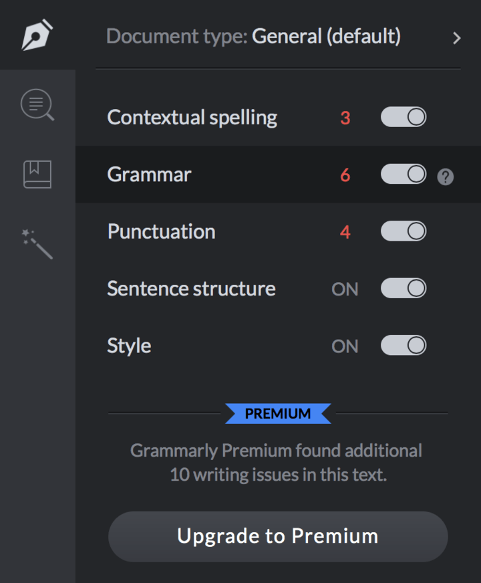The width and height of the screenshot is (481, 583).
Task: Toggle the Sentence structure switch
Action: click(x=404, y=289)
